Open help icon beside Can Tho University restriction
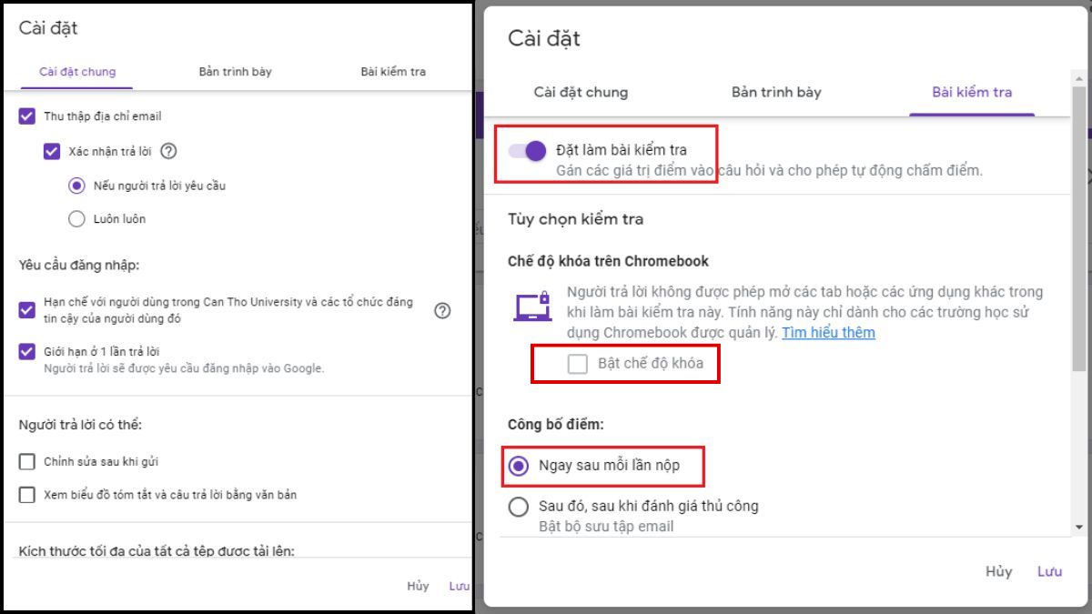 [x=442, y=310]
